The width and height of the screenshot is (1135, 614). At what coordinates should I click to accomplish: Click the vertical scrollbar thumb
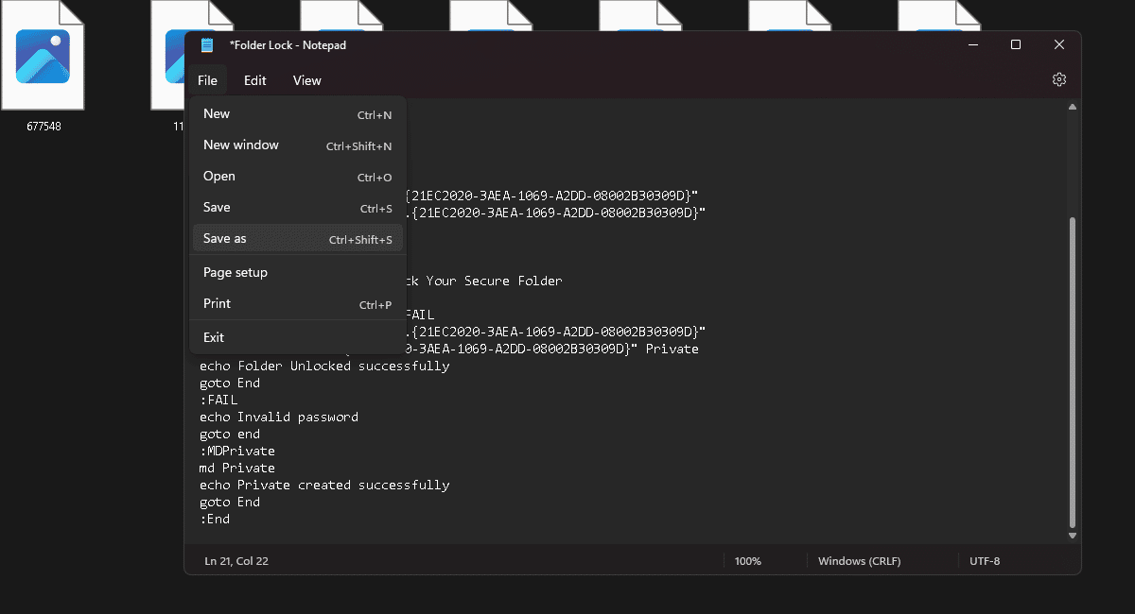pos(1072,368)
